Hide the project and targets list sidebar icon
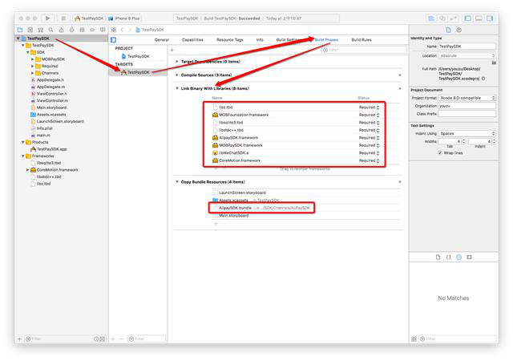The image size is (513, 361). 113,40
